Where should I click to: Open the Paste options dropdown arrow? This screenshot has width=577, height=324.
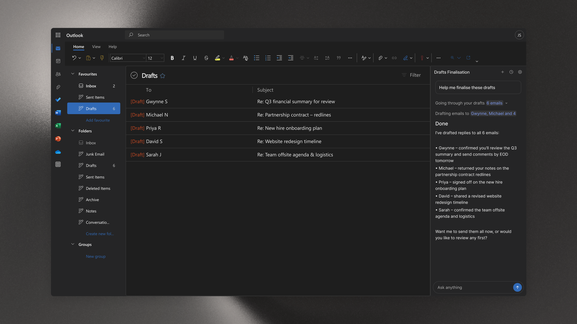tap(94, 58)
